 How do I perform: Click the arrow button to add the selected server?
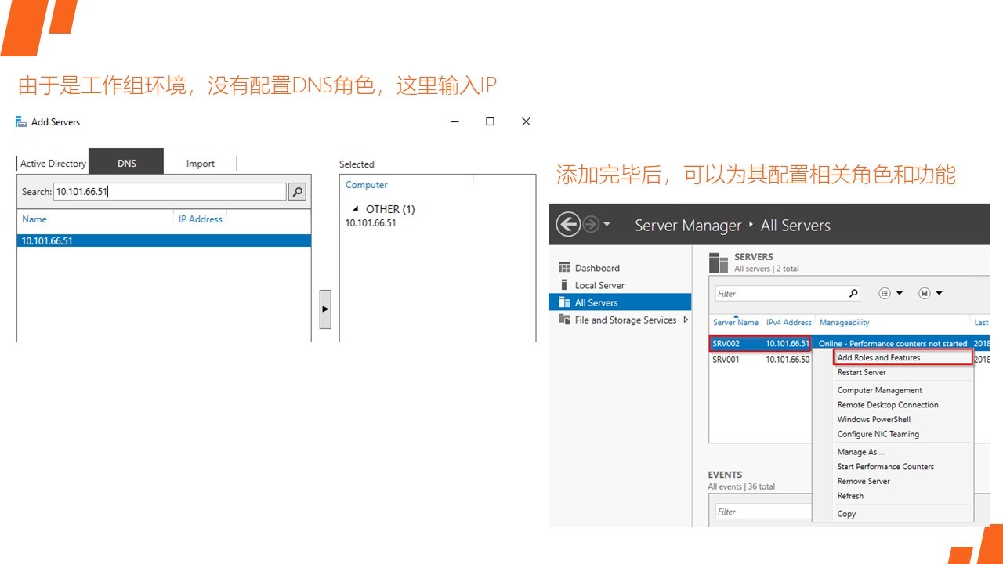coord(325,309)
